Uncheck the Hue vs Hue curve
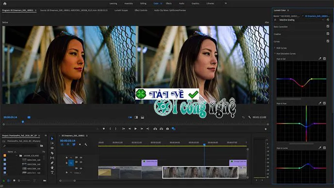 tap(324, 103)
